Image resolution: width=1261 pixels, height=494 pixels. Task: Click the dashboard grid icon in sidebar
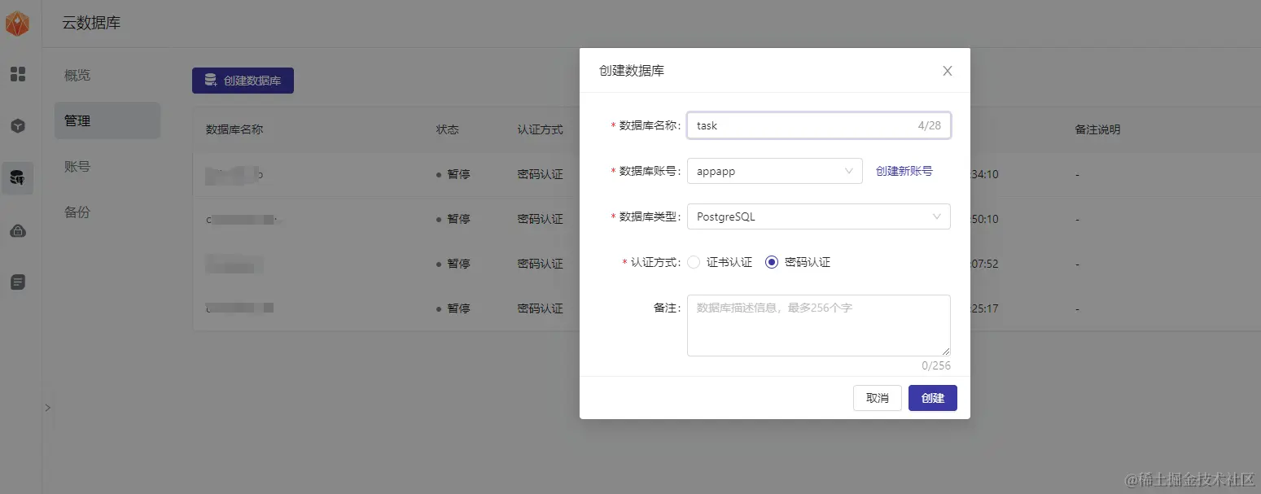point(18,74)
